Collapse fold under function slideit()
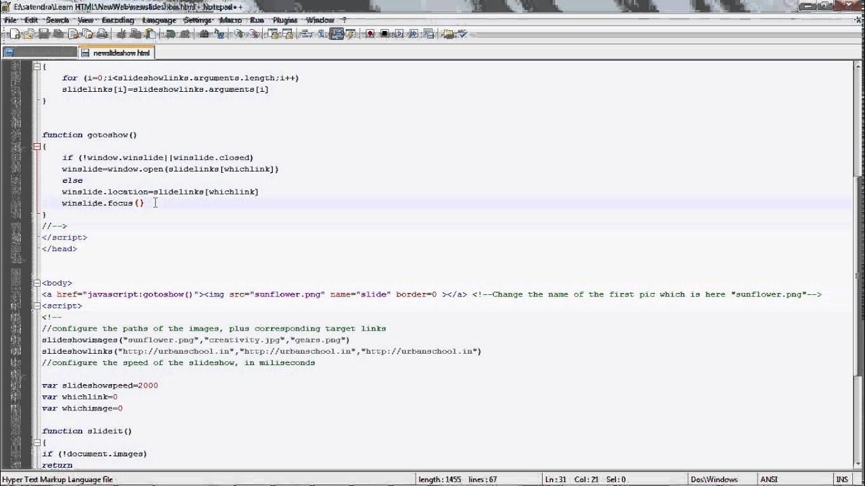 tap(36, 442)
